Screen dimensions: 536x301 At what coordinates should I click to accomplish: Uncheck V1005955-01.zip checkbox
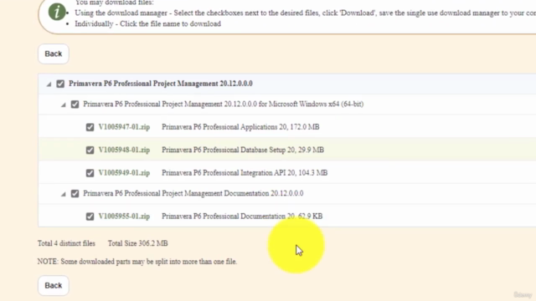90,217
